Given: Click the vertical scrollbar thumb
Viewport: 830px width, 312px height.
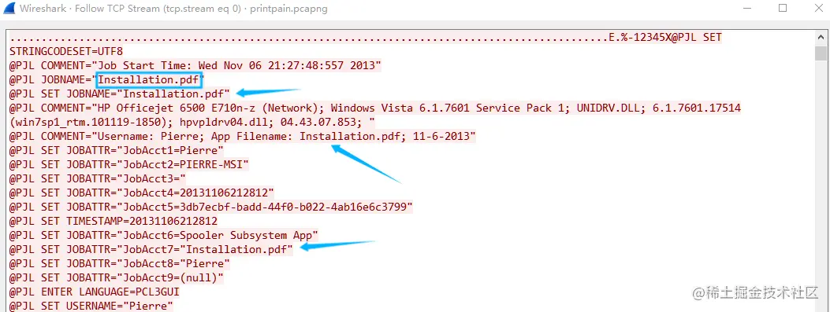Looking at the screenshot, I should point(821,53).
